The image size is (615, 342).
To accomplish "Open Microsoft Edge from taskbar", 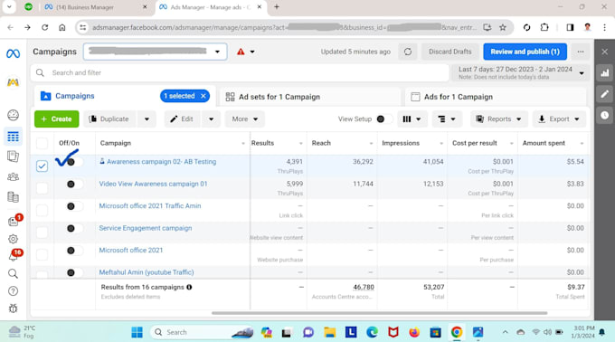I will [x=372, y=332].
